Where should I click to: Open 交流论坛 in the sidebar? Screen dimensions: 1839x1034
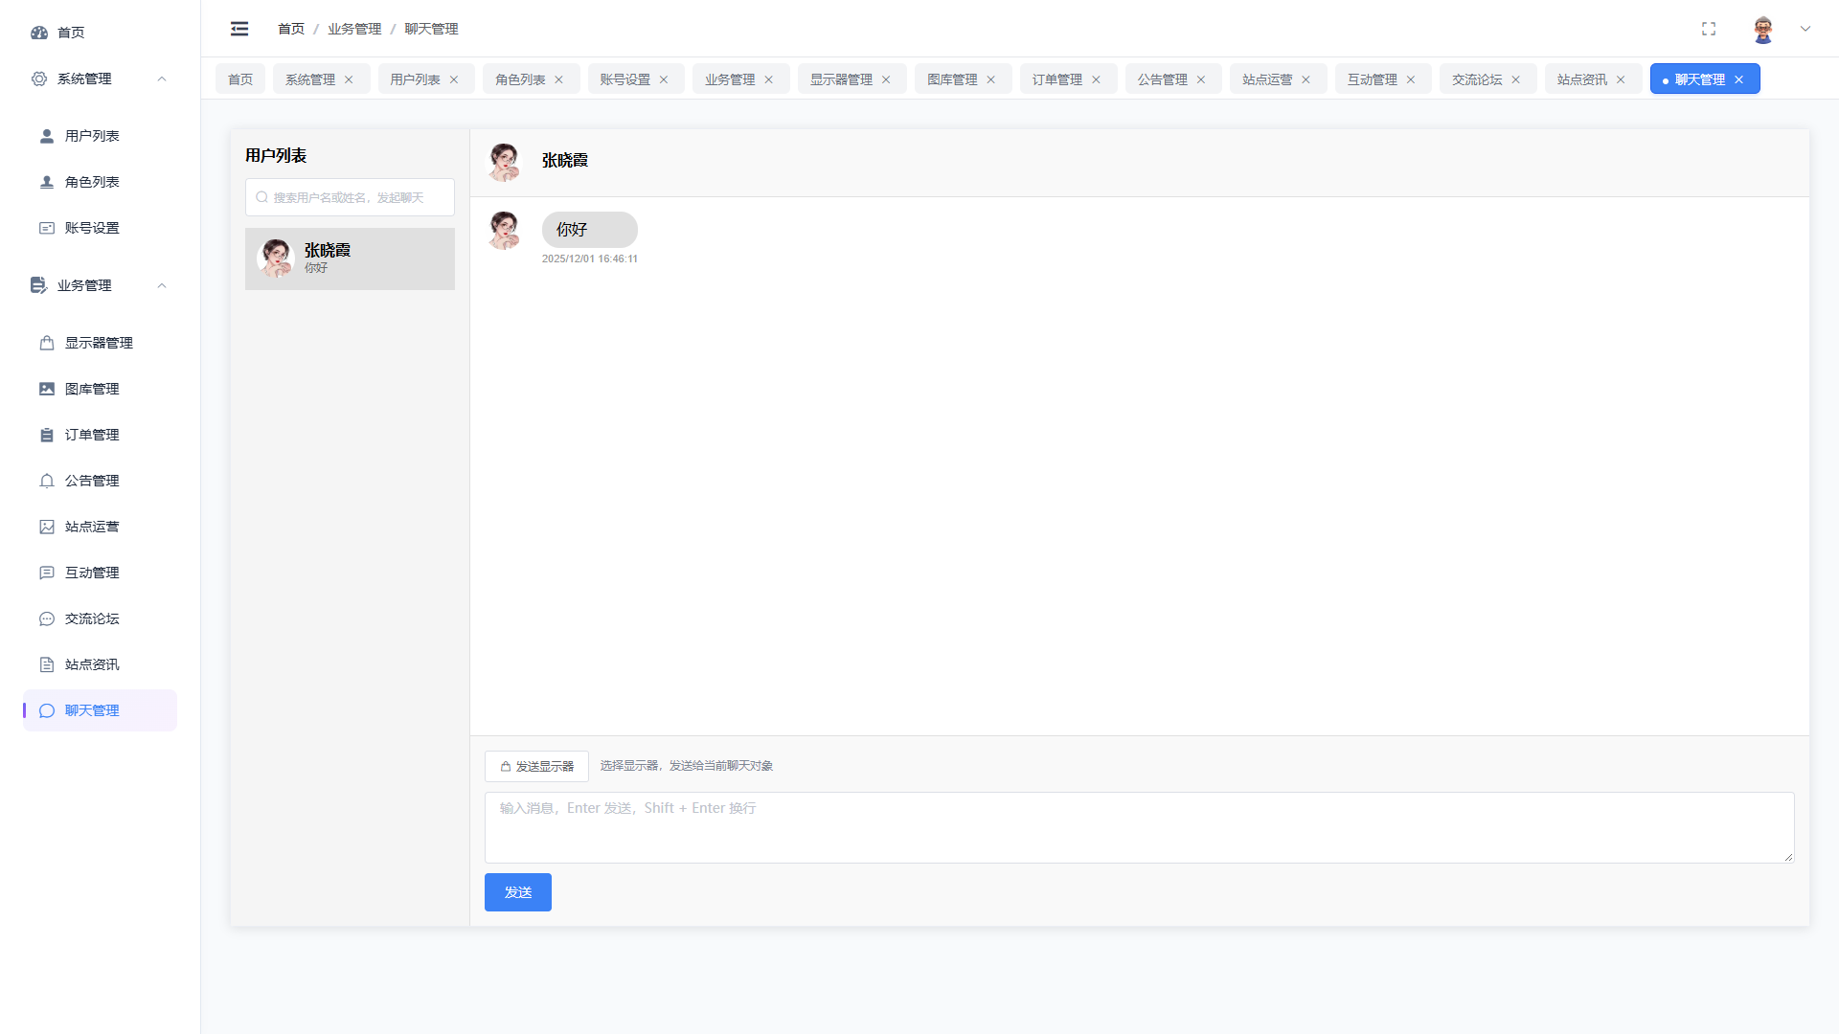click(x=100, y=618)
